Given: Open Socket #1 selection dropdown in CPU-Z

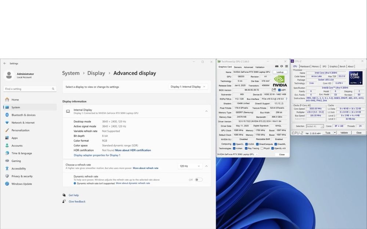Looking at the screenshot, I should point(315,126).
